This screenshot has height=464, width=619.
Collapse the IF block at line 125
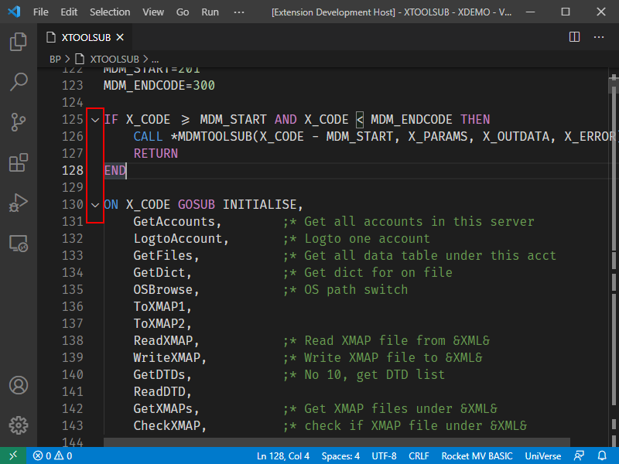[x=95, y=120]
